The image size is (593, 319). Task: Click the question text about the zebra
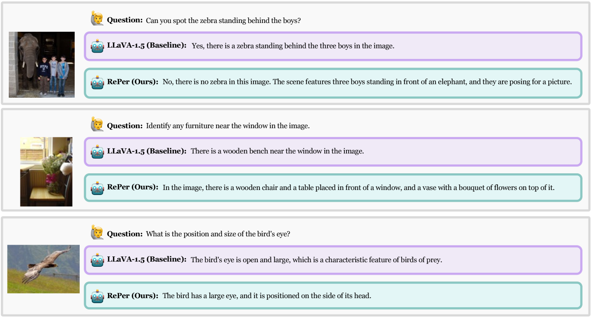tap(223, 20)
